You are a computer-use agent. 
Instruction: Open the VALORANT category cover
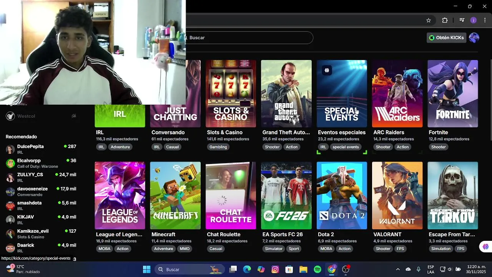pos(397,195)
